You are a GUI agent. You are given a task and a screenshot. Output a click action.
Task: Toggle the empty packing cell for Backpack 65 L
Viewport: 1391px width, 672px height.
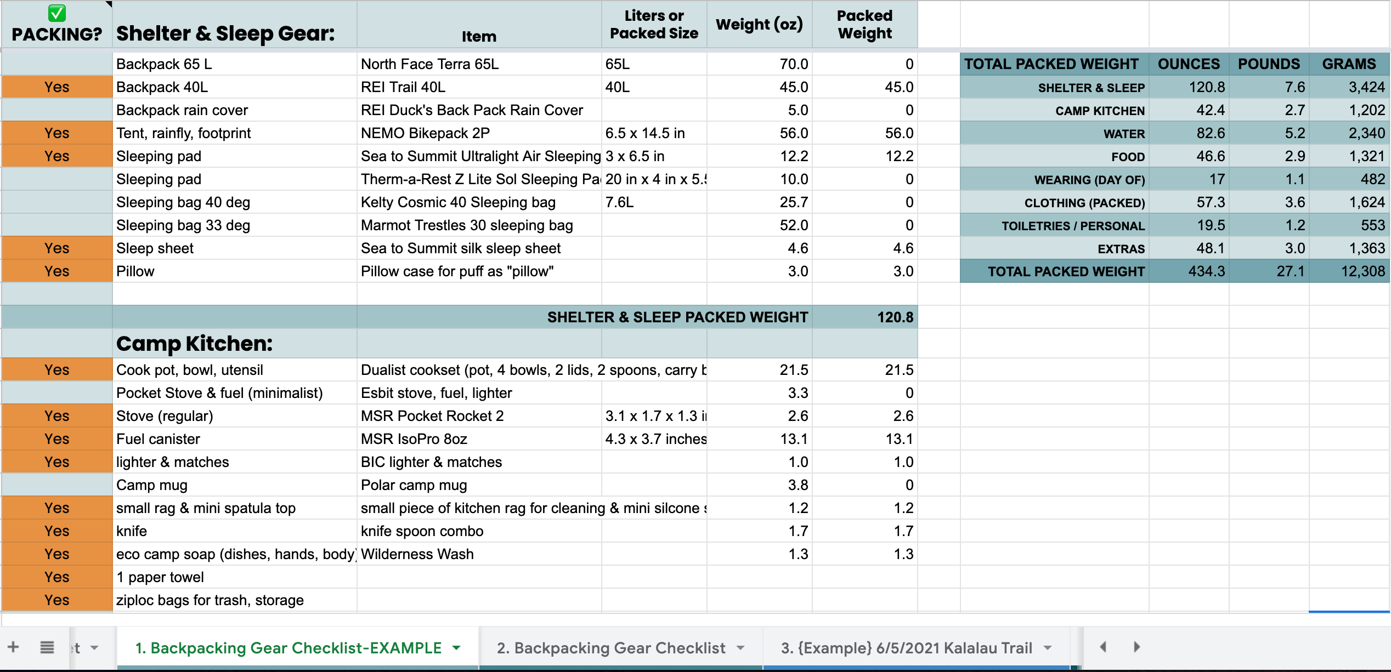coord(57,64)
